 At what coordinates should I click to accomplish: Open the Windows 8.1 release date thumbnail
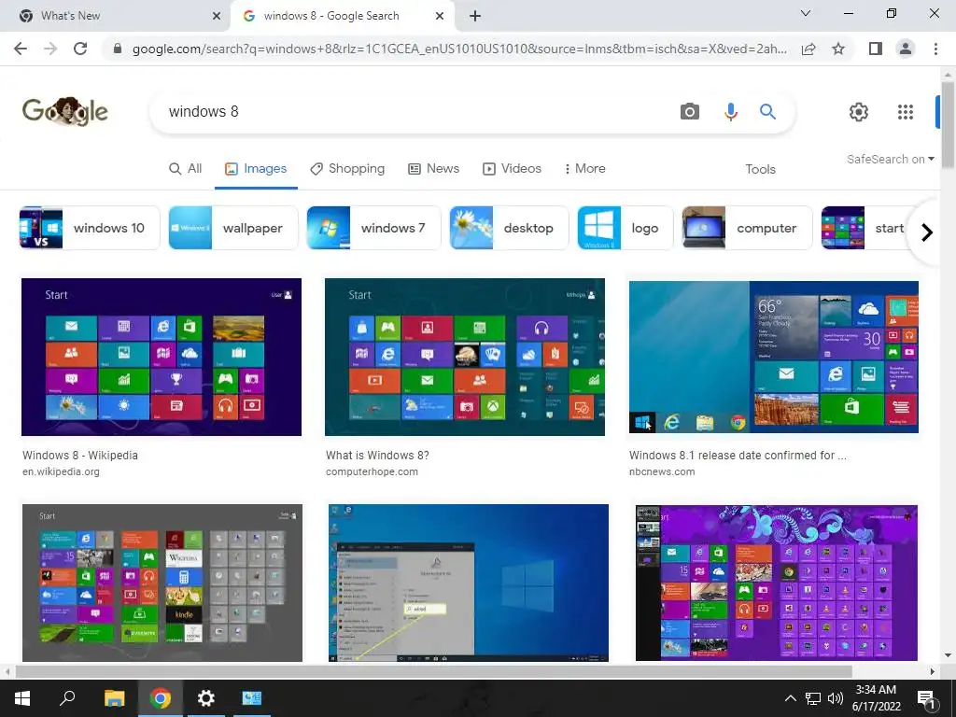774,358
